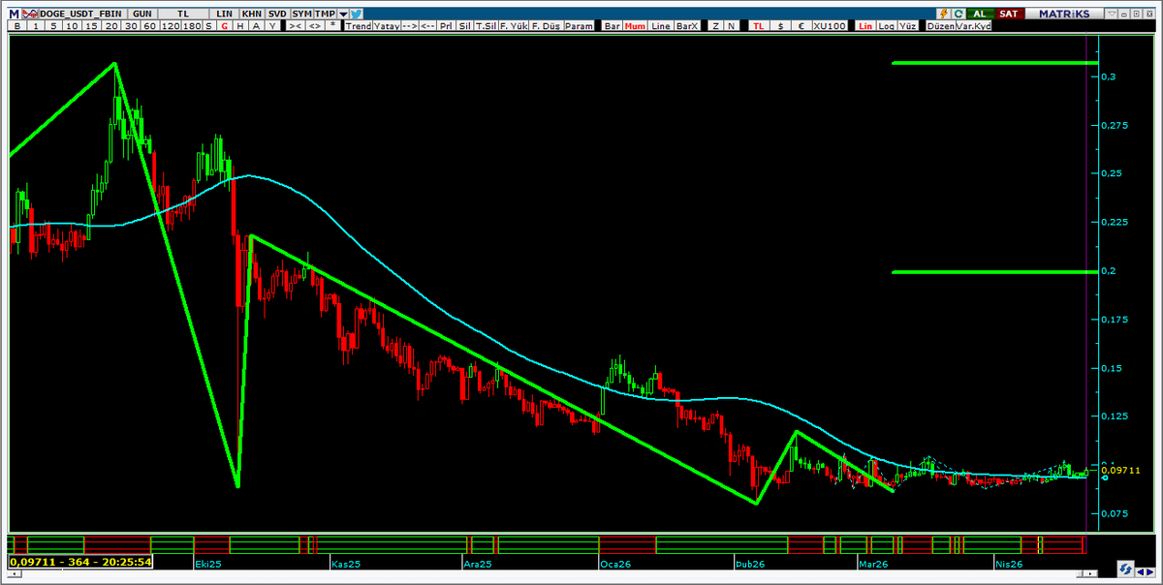This screenshot has width=1163, height=585.
Task: Switch chart type to Line
Action: [x=661, y=26]
